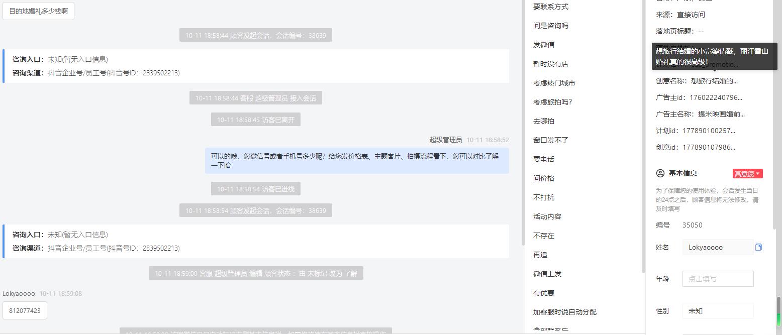Click the green scrollbar at the window edge

[779, 312]
